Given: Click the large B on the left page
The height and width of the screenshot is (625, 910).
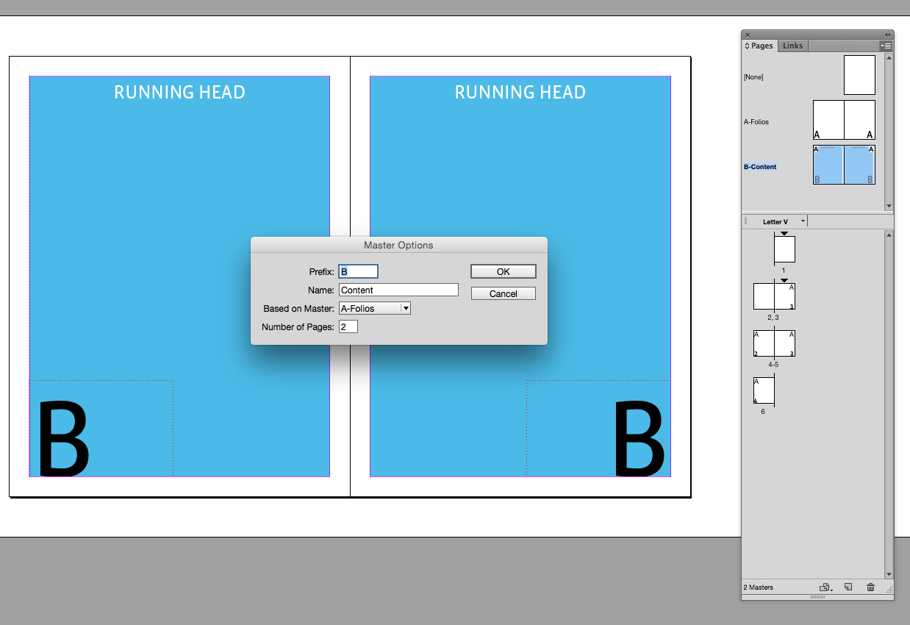Looking at the screenshot, I should [63, 438].
